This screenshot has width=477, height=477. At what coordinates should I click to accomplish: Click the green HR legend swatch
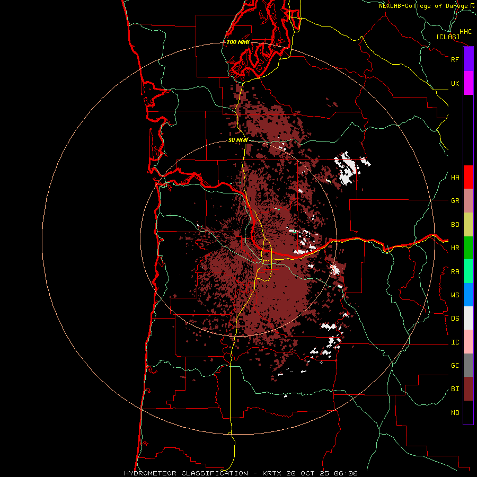(x=468, y=248)
